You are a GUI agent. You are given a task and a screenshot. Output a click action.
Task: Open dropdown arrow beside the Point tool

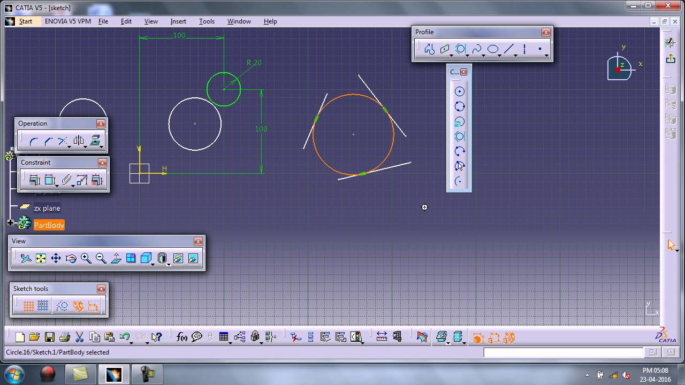pyautogui.click(x=546, y=55)
